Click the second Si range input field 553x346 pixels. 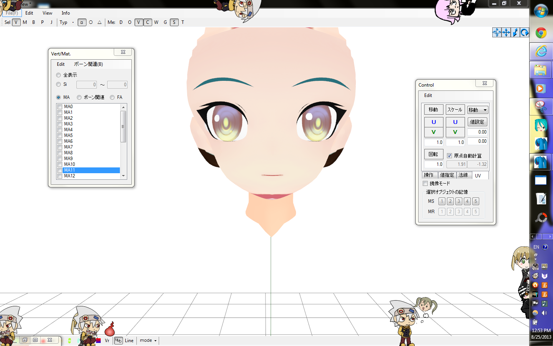117,85
